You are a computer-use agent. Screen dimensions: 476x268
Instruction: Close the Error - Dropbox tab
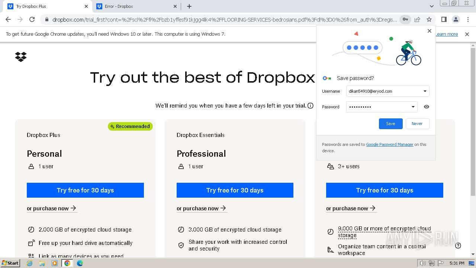pos(176,6)
